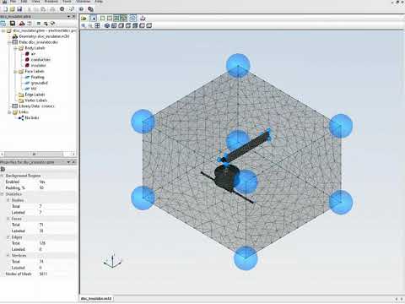
Task: Click the first icon in problem panel toolbar
Action: click(x=3, y=24)
